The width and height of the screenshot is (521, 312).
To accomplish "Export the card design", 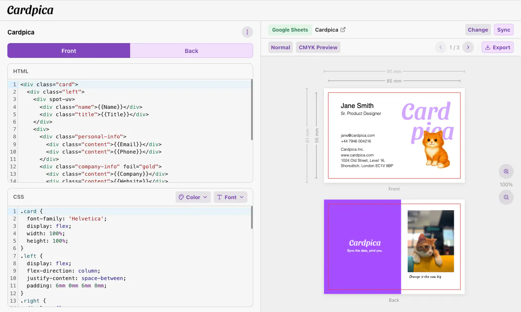I will pos(498,47).
